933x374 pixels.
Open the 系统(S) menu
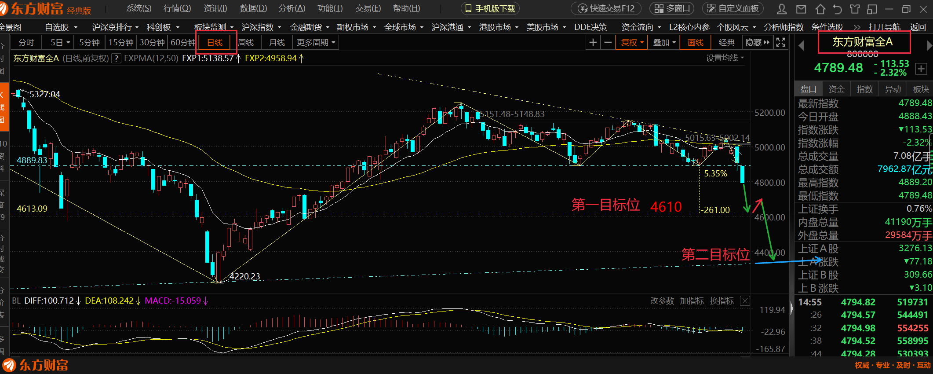138,8
